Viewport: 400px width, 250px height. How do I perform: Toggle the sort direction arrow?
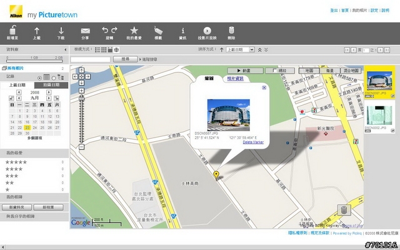[222, 50]
